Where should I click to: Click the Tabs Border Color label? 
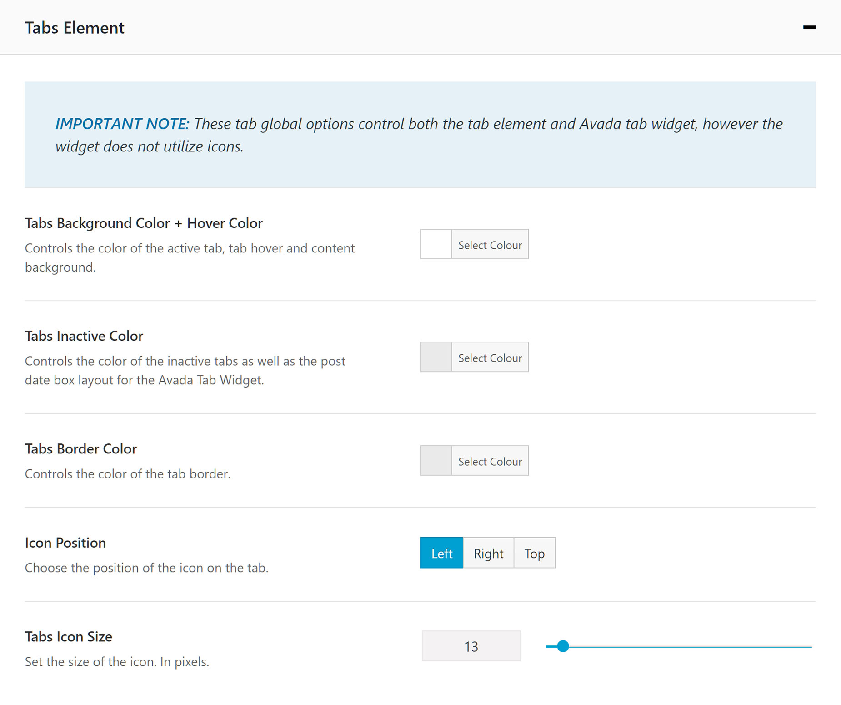pos(81,449)
